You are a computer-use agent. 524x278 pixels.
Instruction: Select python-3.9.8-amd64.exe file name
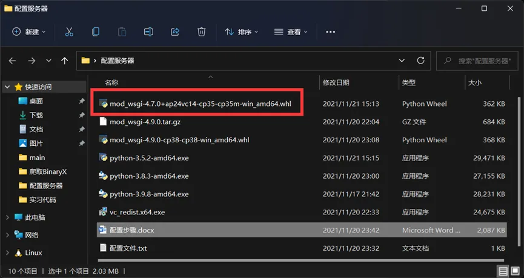(149, 194)
